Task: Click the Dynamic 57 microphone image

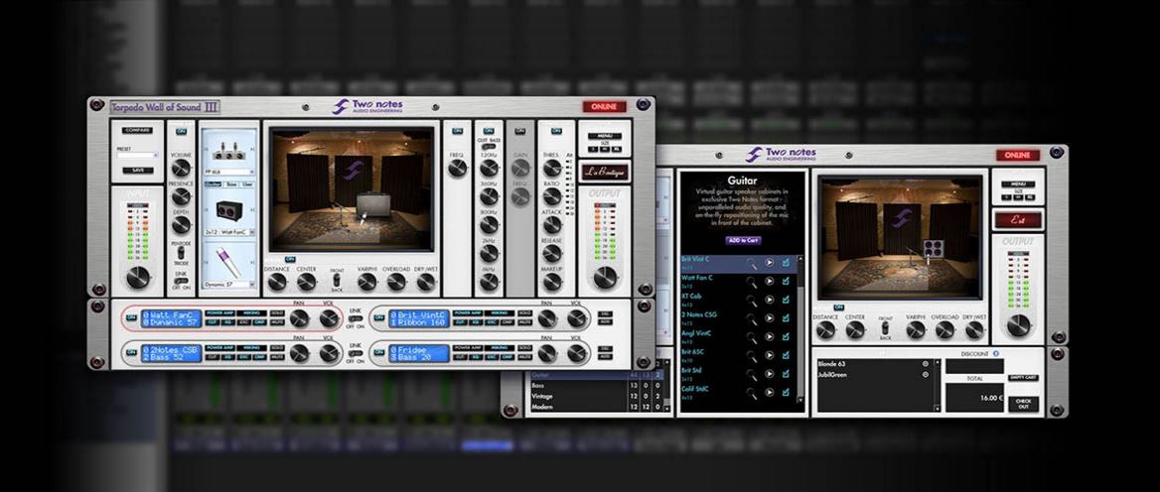Action: point(229,263)
